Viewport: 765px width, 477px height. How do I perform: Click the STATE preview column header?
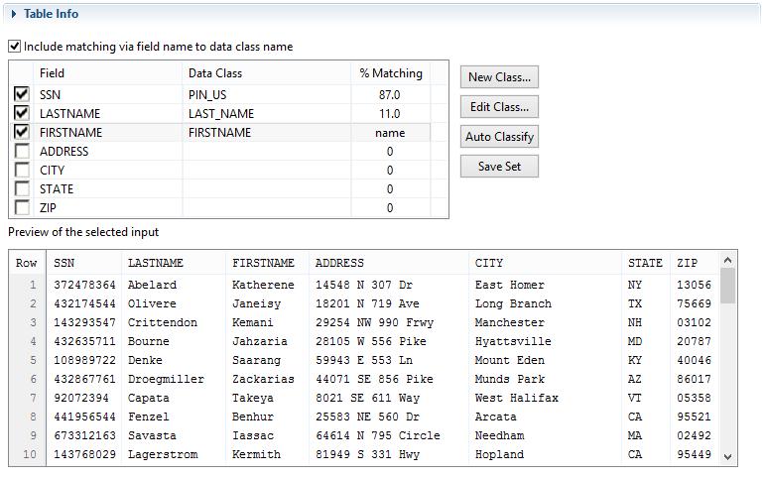pos(645,263)
